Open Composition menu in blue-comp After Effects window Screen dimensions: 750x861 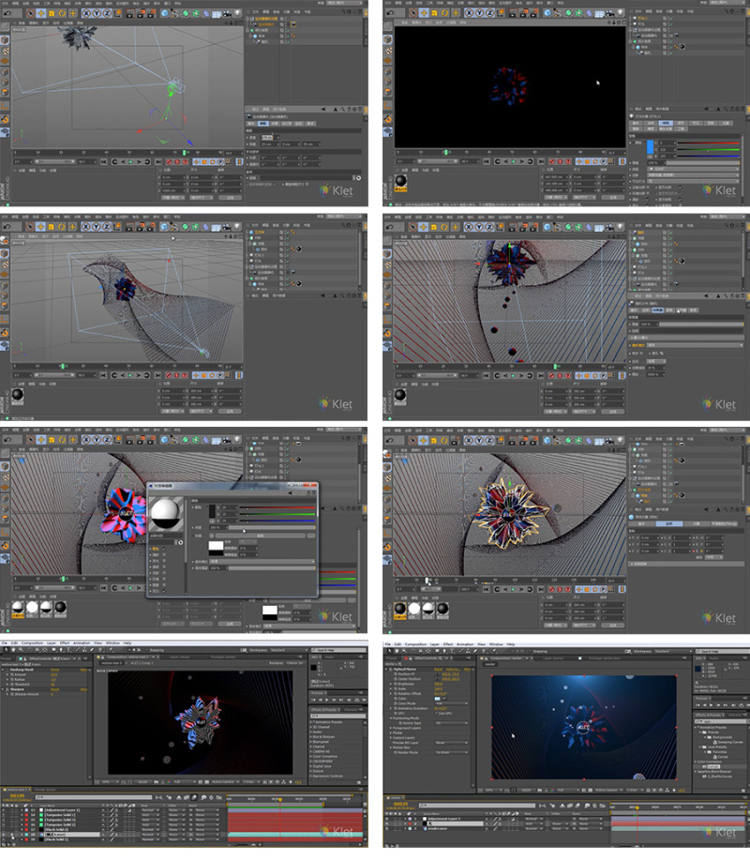pos(415,644)
